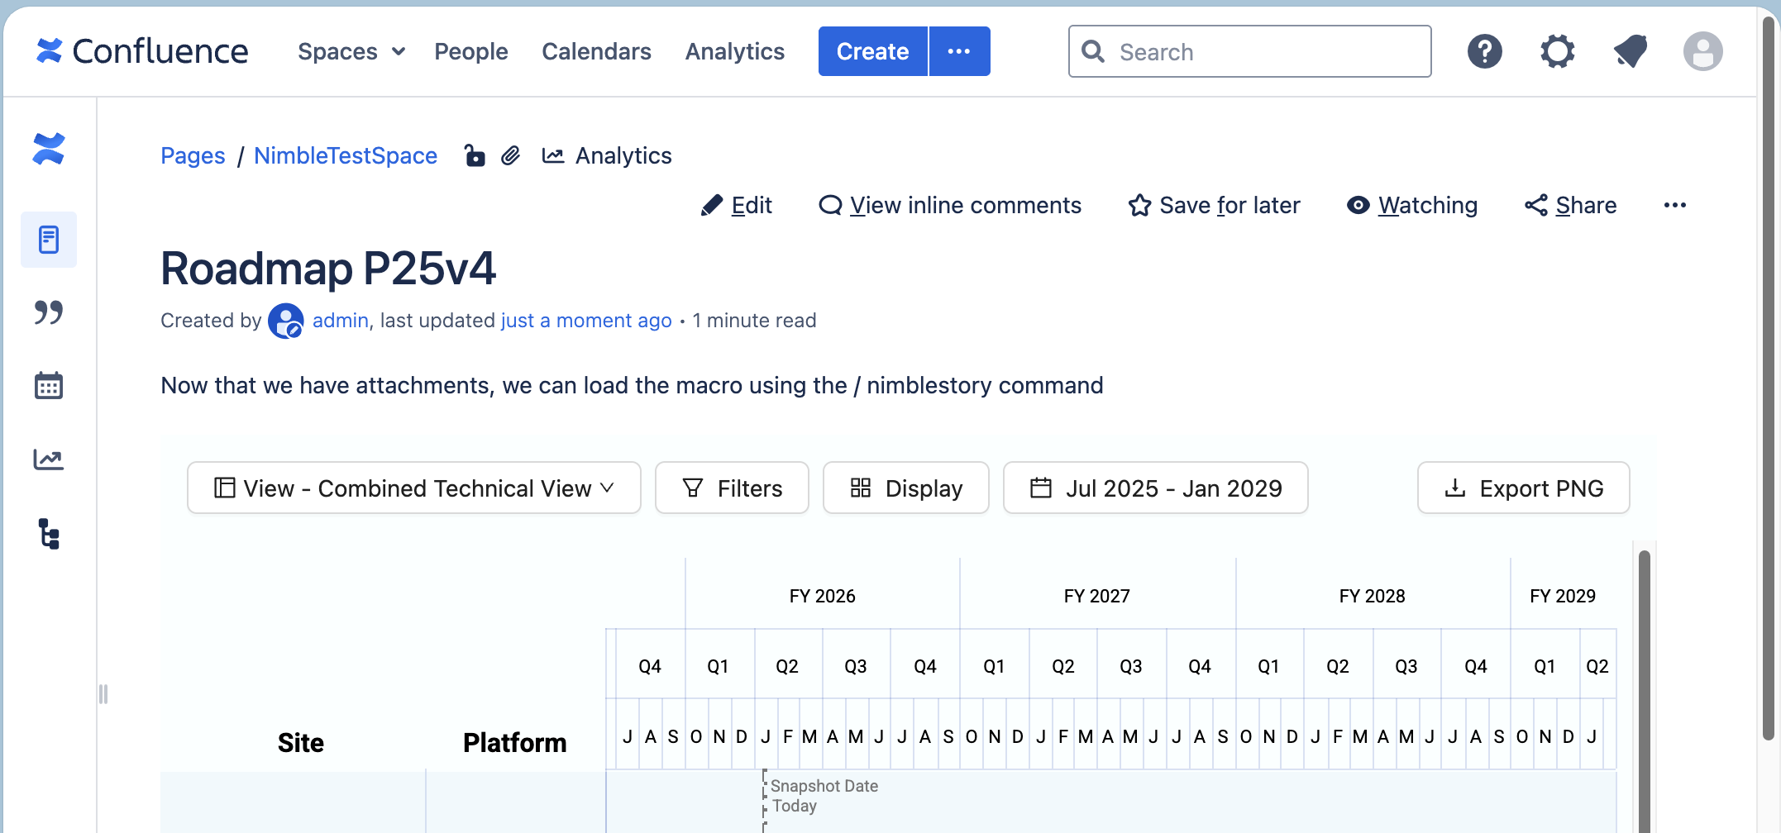Toggle Watching for this page
This screenshot has width=1781, height=833.
[x=1411, y=205]
